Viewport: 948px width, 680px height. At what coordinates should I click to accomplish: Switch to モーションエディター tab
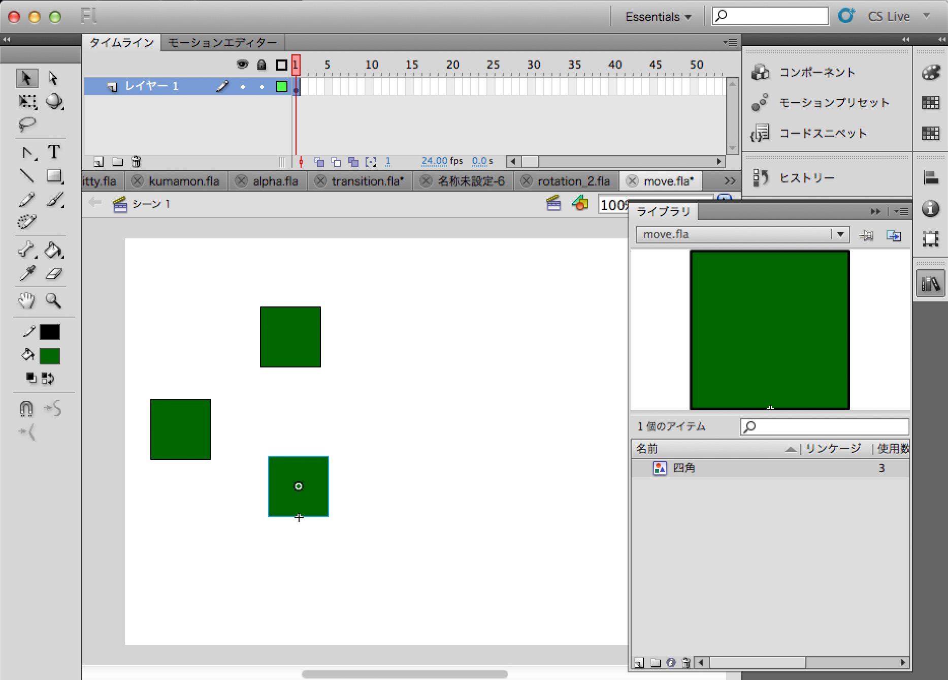(x=222, y=43)
